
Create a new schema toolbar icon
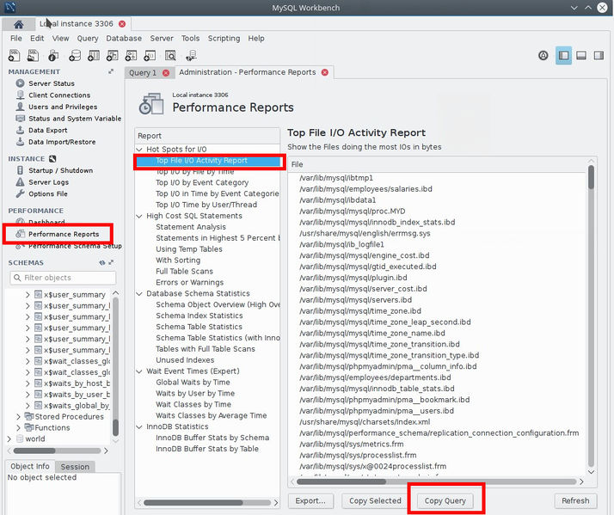(x=75, y=56)
